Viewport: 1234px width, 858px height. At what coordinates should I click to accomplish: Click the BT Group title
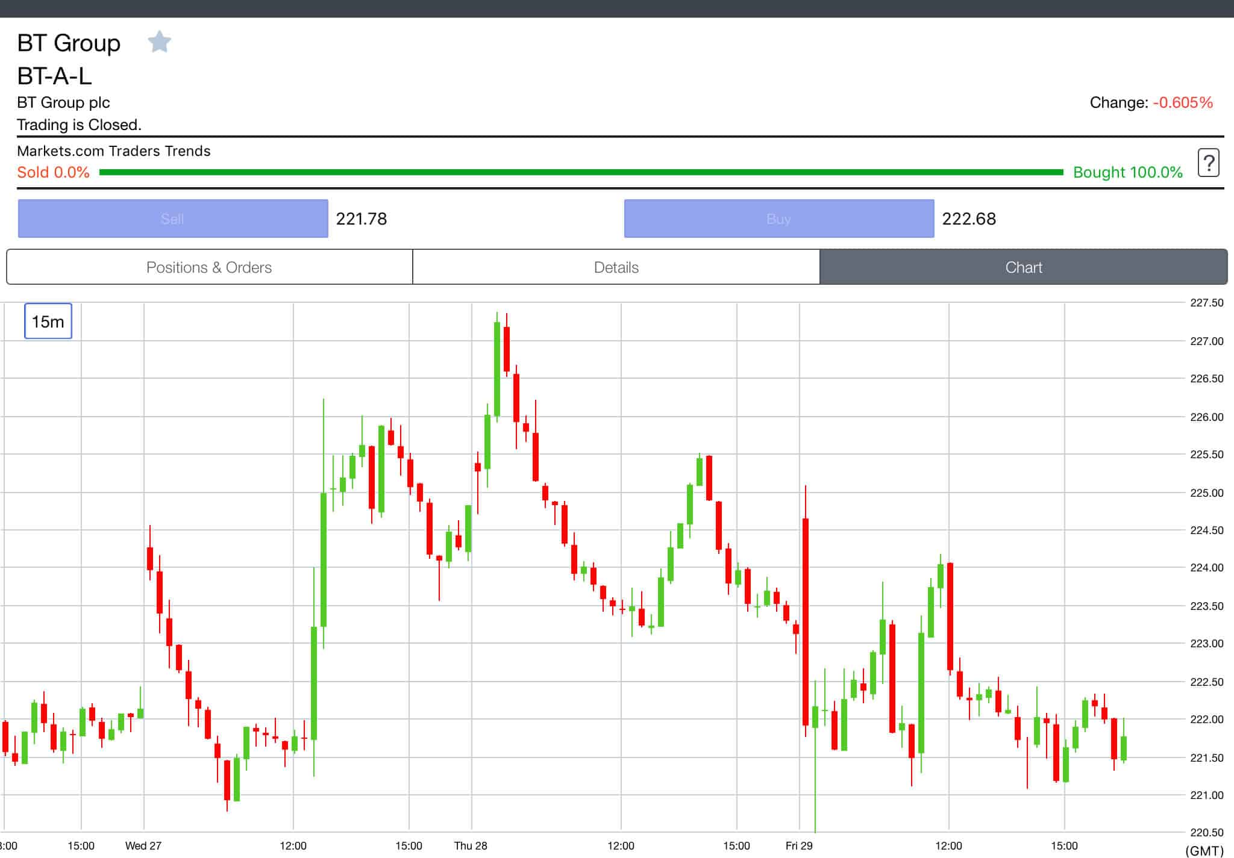point(69,43)
